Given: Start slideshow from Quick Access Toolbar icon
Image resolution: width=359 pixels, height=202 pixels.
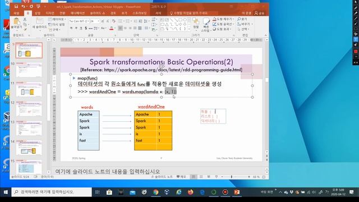Looking at the screenshot, I should (38, 7).
